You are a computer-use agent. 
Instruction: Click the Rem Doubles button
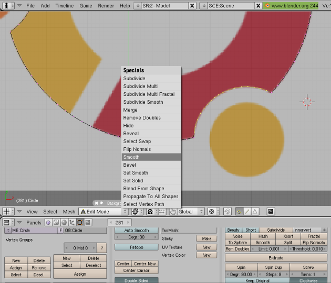[237, 249]
